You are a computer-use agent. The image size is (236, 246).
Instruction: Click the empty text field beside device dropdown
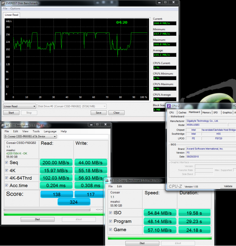[83, 136]
